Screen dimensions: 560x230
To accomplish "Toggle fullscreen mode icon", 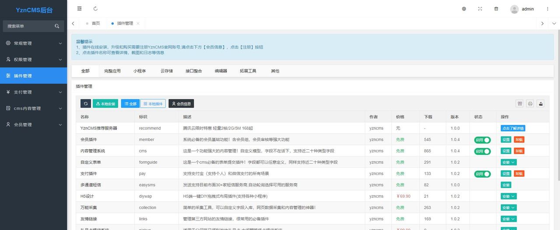I will click(480, 9).
